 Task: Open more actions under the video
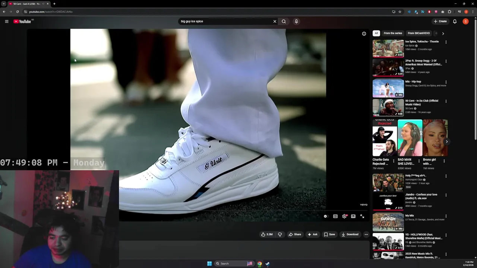point(366,234)
